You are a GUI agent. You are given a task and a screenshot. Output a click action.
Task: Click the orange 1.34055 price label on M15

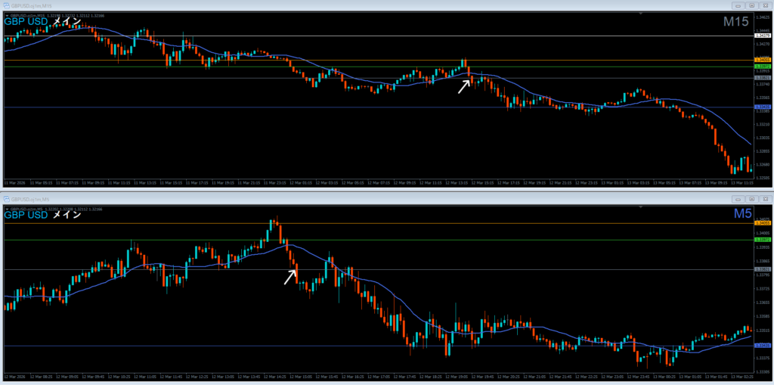pyautogui.click(x=763, y=60)
